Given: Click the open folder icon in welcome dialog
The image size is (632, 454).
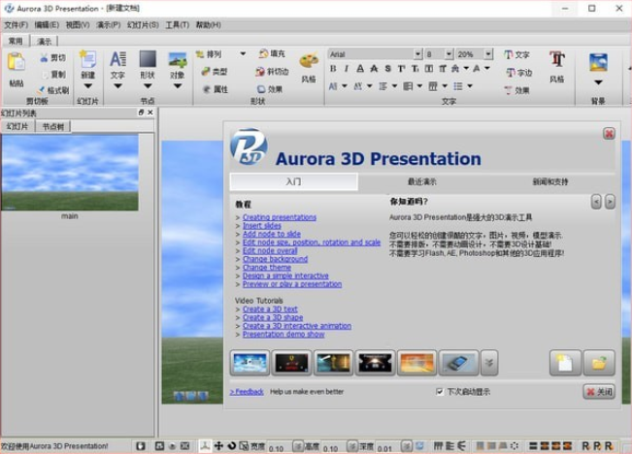Looking at the screenshot, I should 599,363.
